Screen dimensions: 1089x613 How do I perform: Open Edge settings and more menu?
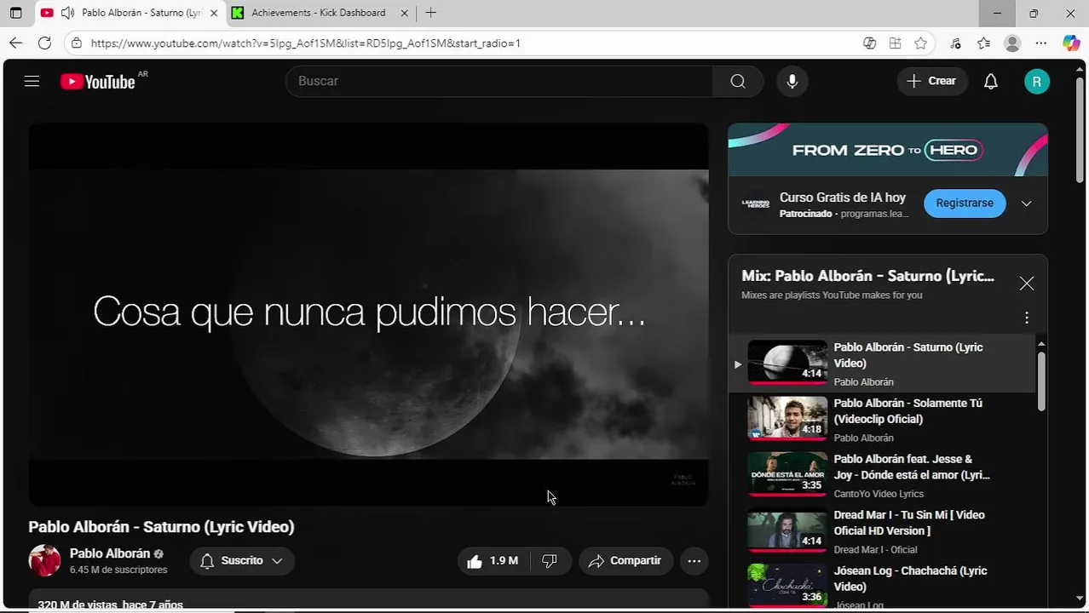pyautogui.click(x=1041, y=43)
